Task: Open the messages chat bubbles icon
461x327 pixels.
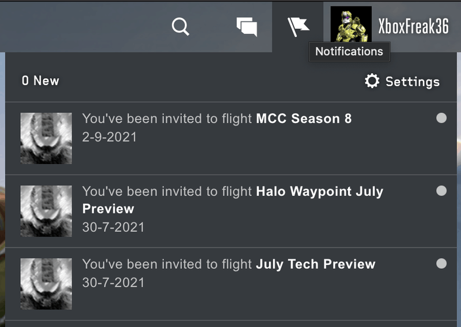Action: 247,26
